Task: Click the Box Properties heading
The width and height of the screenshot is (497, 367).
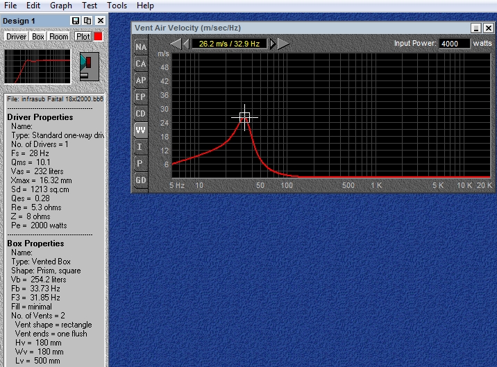Action: 35,244
